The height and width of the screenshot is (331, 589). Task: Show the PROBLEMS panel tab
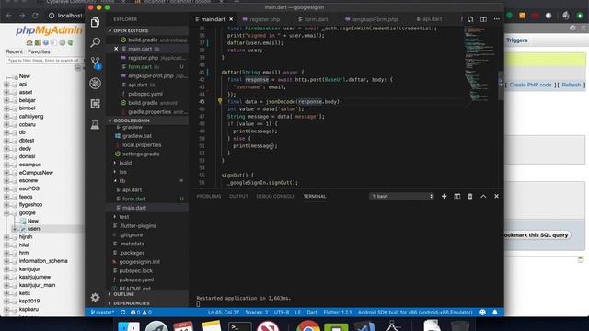209,196
